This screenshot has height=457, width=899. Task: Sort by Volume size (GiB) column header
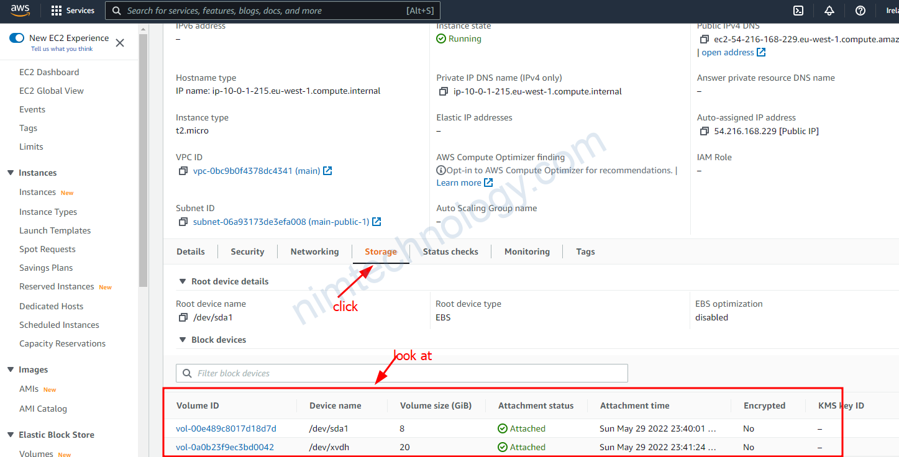tap(436, 405)
